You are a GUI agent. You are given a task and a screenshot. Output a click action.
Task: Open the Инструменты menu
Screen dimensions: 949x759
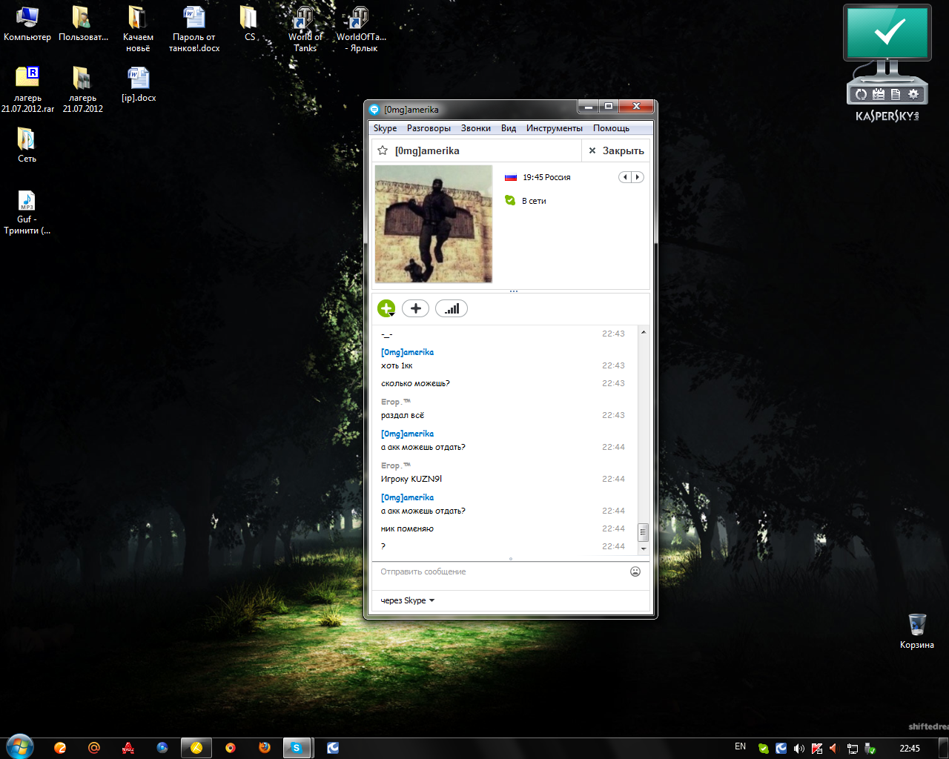pyautogui.click(x=554, y=128)
